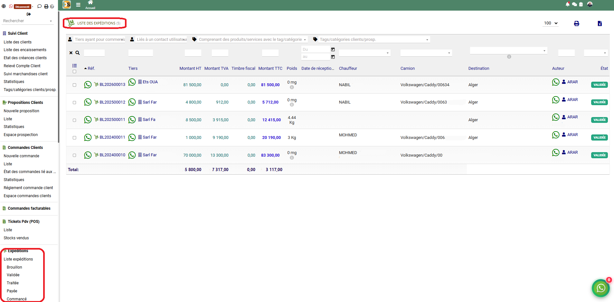Viewport: 614px width, 302px height.
Task: Click the search magnifier icon in filters
Action: tap(78, 53)
